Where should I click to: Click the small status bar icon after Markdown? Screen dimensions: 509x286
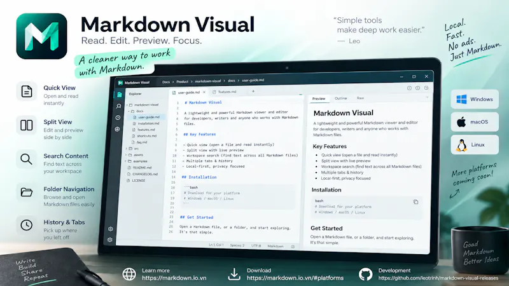tap(293, 247)
